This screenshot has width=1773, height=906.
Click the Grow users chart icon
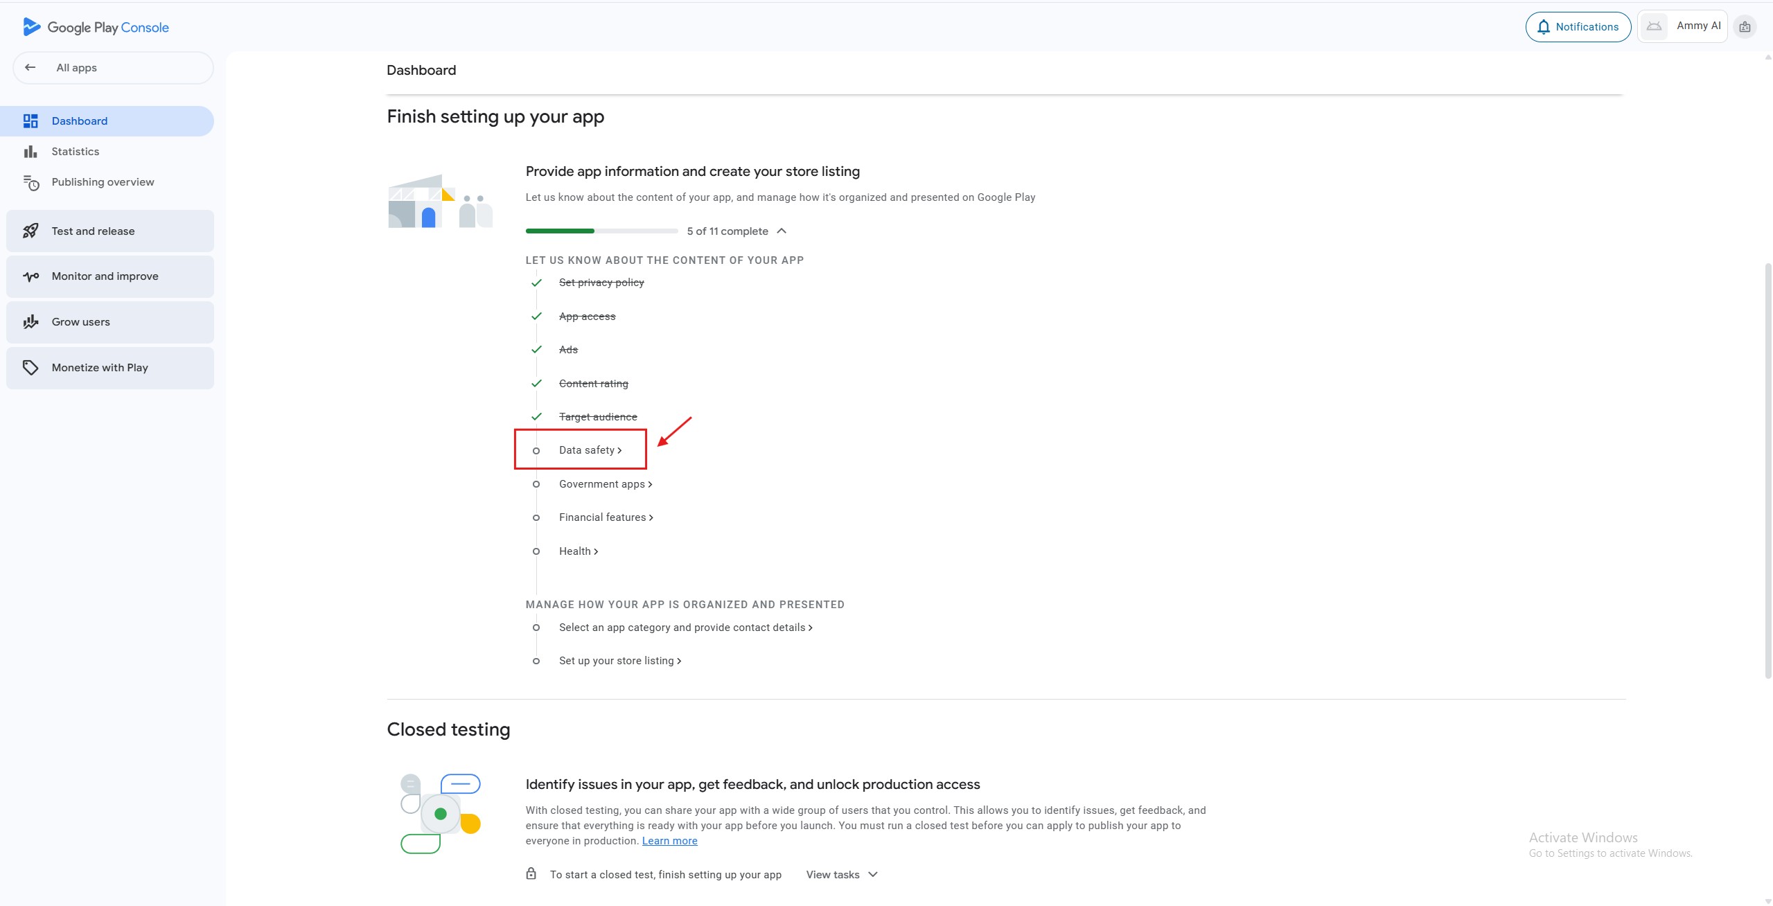[30, 321]
